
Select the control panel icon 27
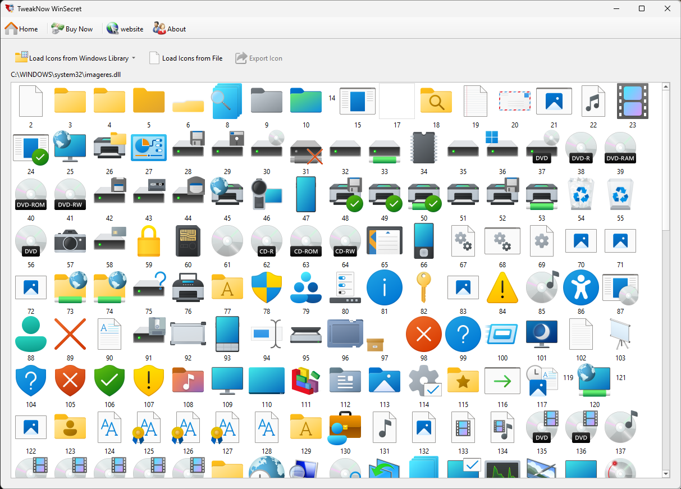[149, 148]
